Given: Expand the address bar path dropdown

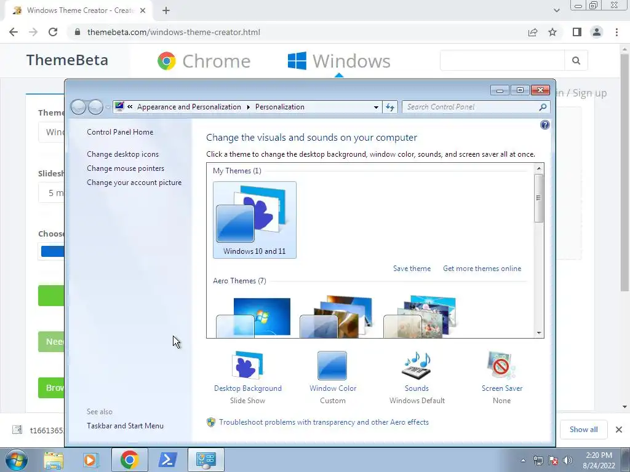Looking at the screenshot, I should pos(376,107).
